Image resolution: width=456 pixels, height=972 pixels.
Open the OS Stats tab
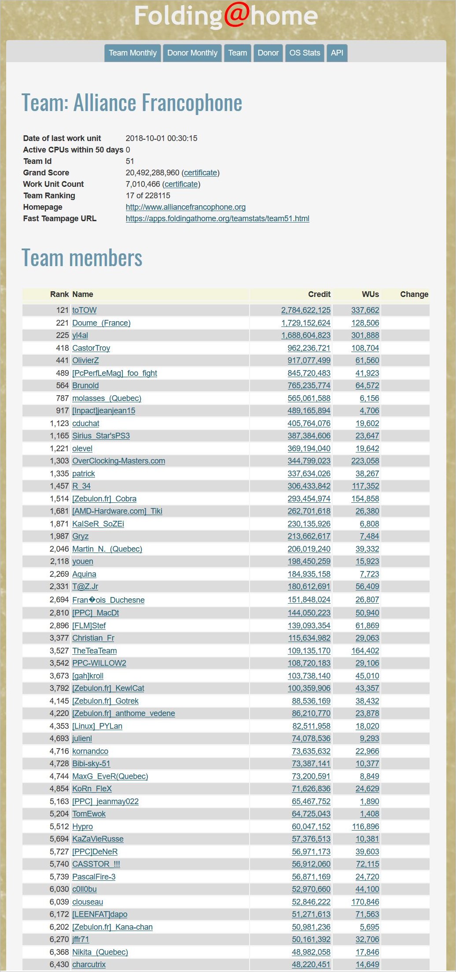305,53
